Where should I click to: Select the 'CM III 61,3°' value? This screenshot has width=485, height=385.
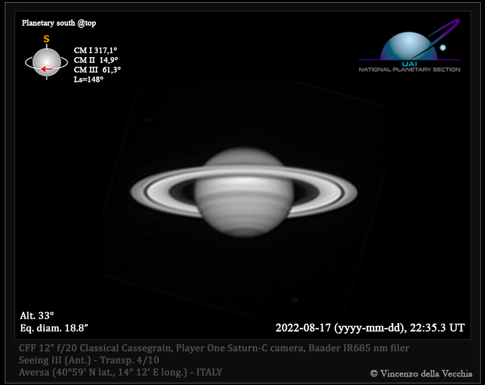(97, 70)
